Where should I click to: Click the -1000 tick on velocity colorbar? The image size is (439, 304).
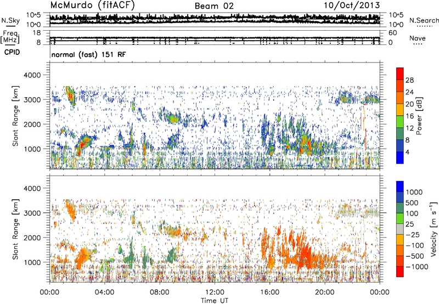(x=417, y=267)
